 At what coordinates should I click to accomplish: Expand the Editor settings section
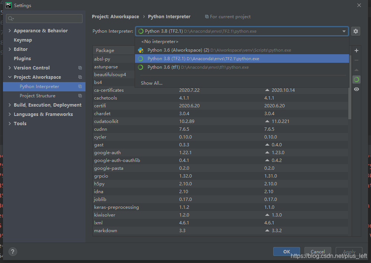(x=10, y=49)
